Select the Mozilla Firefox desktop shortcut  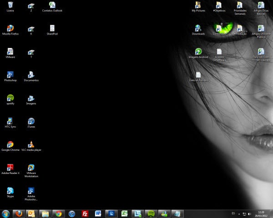(10, 28)
